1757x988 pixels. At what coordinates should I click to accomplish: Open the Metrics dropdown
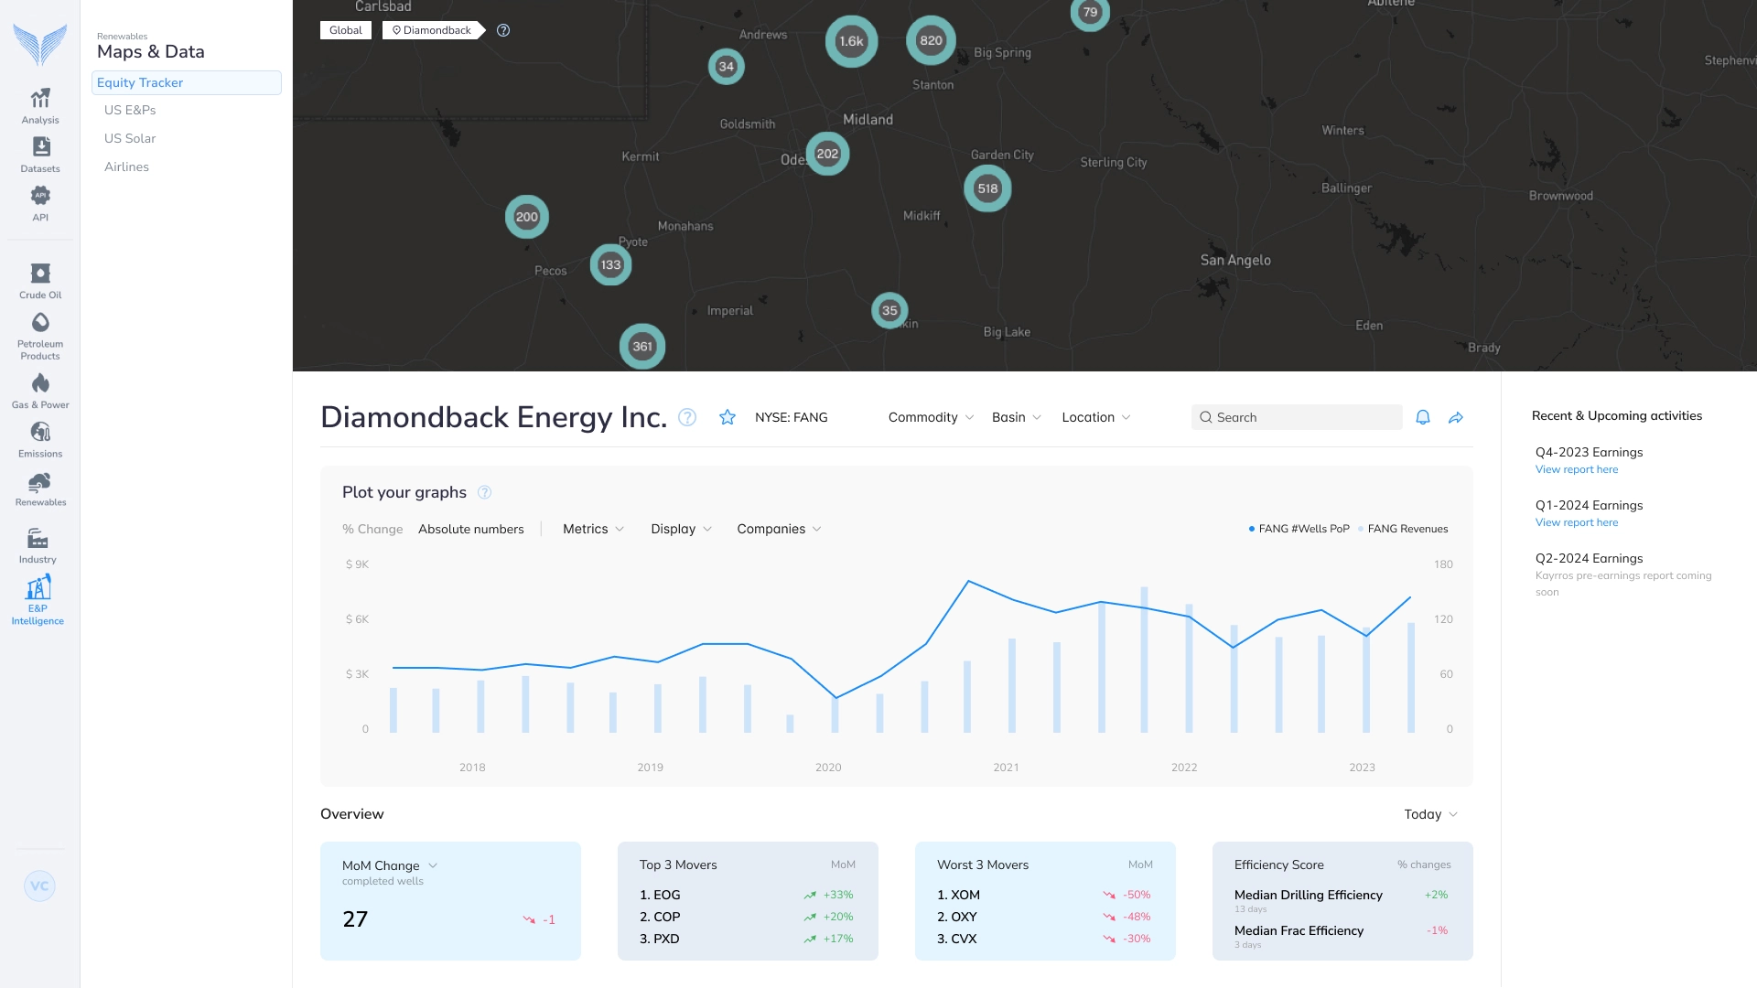click(x=593, y=529)
